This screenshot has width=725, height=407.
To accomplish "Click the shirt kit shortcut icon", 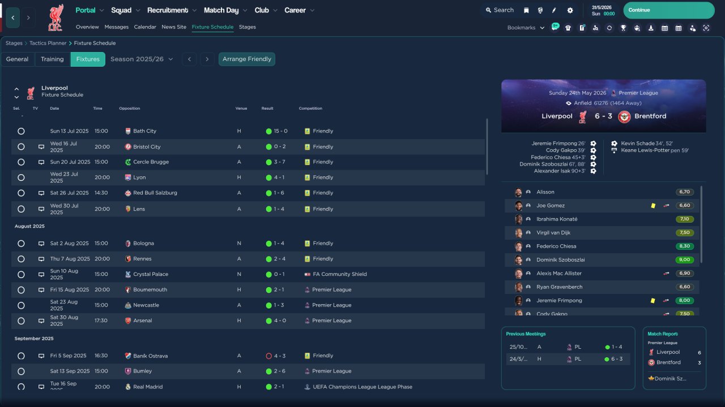I will point(568,28).
